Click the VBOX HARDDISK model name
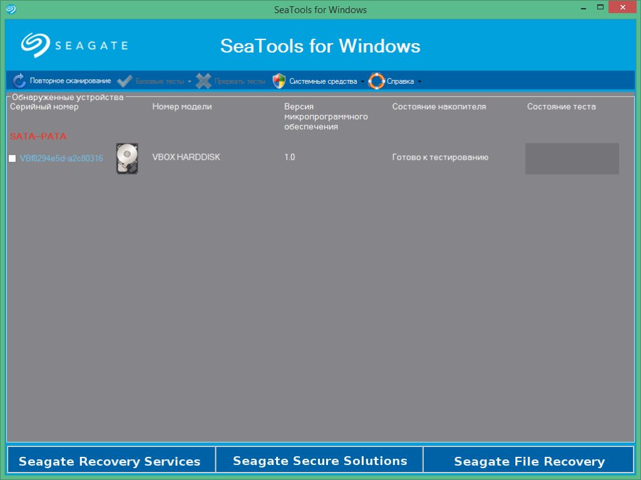This screenshot has width=641, height=480. (x=186, y=157)
